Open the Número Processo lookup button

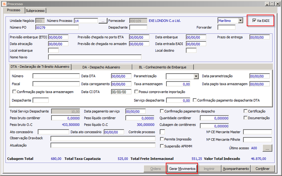[103, 21]
